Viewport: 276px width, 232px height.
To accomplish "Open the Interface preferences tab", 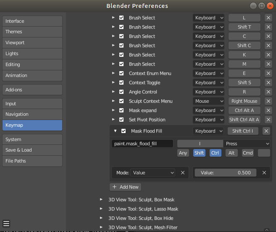I will coord(32,21).
